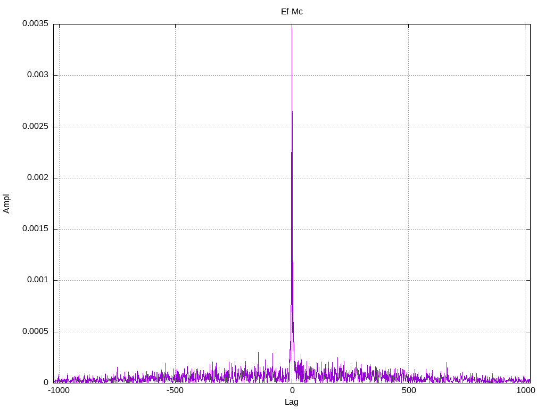The height and width of the screenshot is (409, 545).
Task: Click the Lag axis label
Action: [x=291, y=402]
